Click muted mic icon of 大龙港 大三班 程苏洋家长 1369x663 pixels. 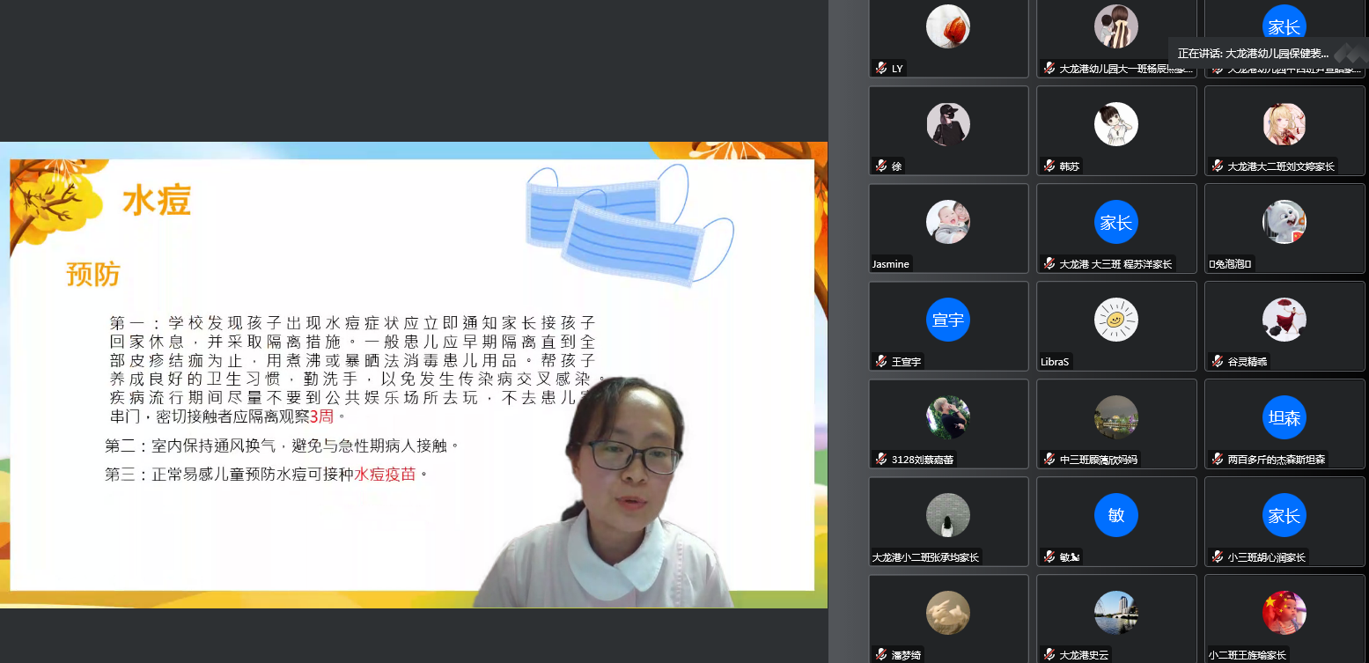point(1049,263)
